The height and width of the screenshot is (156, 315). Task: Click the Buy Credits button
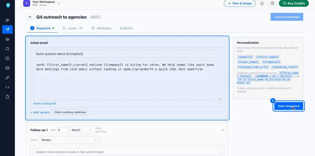294,4
